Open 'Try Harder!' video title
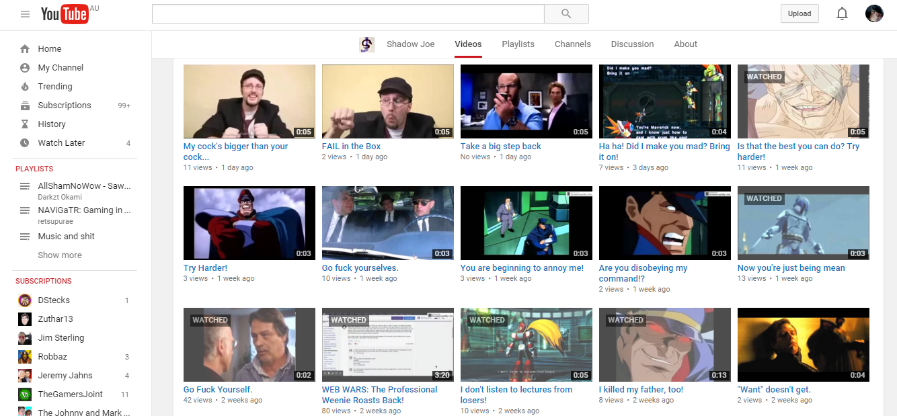 pyautogui.click(x=206, y=268)
